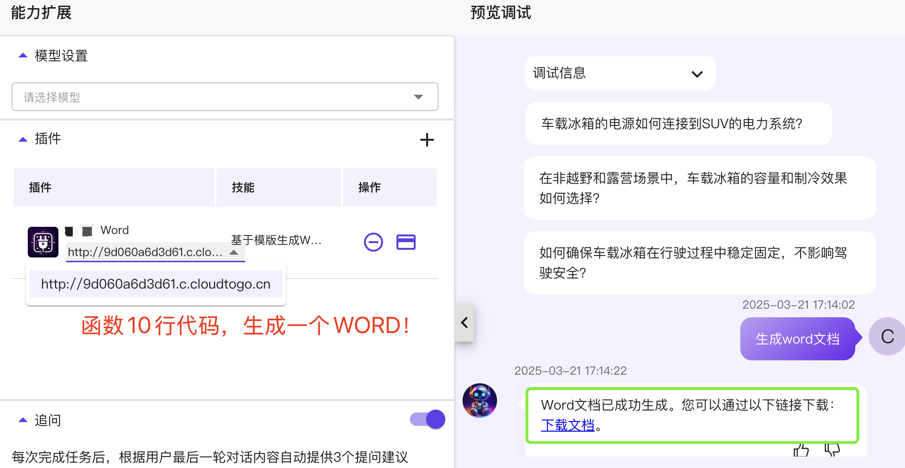
Task: Click the 生成word文档 message bubble
Action: click(x=797, y=339)
